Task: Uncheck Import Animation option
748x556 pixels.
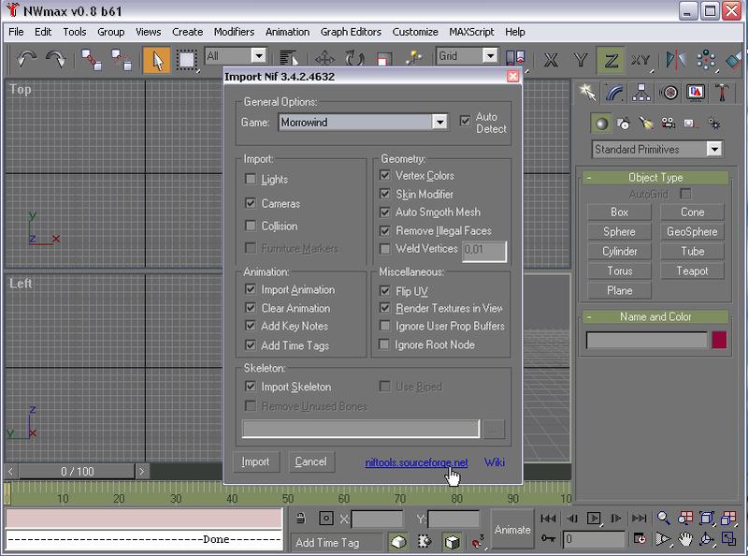Action: [250, 289]
